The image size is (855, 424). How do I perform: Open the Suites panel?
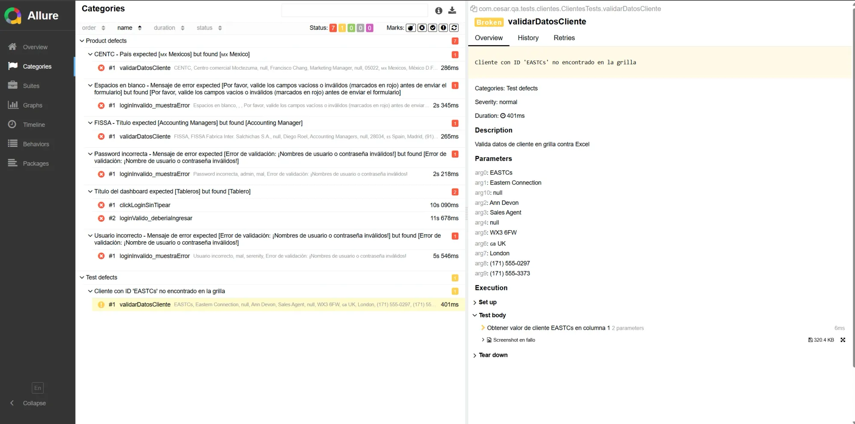[x=31, y=85]
